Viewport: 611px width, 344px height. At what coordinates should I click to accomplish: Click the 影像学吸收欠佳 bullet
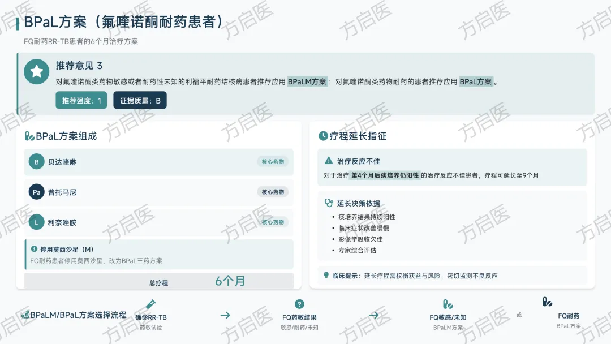point(360,239)
